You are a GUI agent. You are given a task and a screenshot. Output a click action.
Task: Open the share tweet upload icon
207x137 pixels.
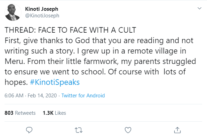pyautogui.click(x=177, y=130)
